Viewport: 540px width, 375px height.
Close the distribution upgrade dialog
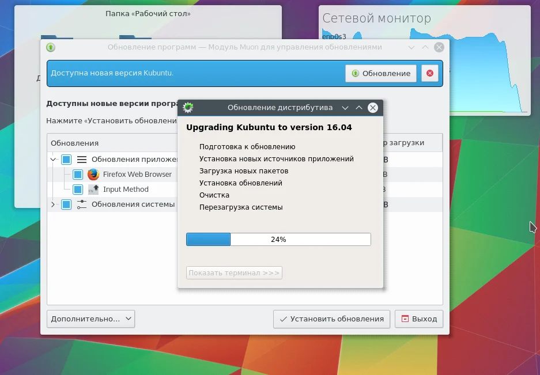click(x=373, y=108)
